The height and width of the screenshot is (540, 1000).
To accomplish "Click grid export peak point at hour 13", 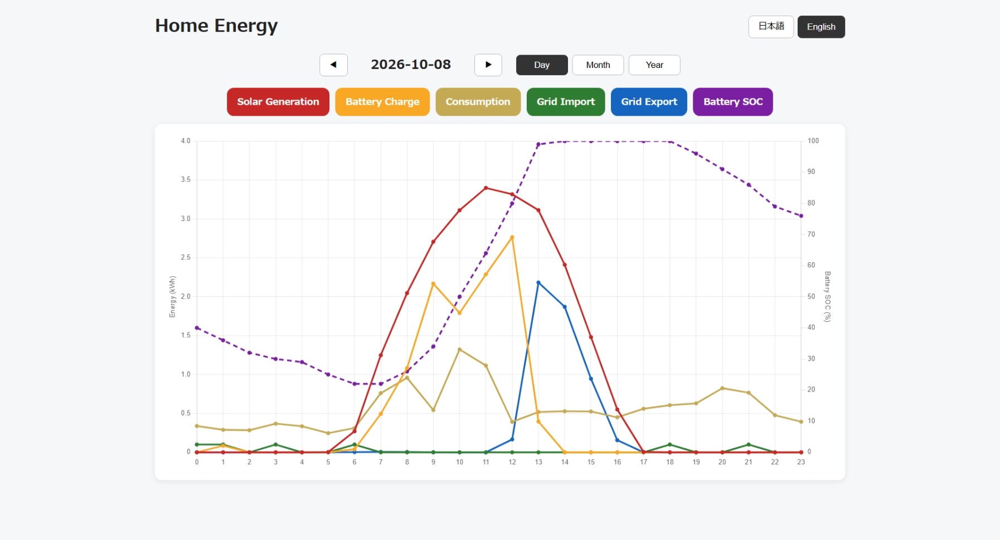I will 538,283.
